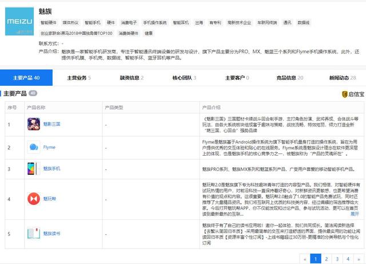Click the 魅族读书 book icon
The width and height of the screenshot is (366, 264).
[x=34, y=234]
